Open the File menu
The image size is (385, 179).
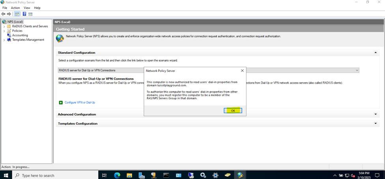(5, 8)
